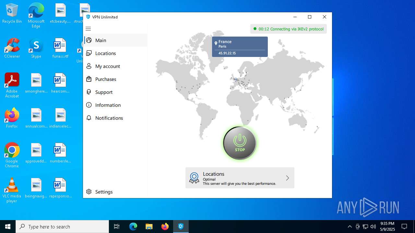Click the Optimal server badge icon

[x=194, y=178]
